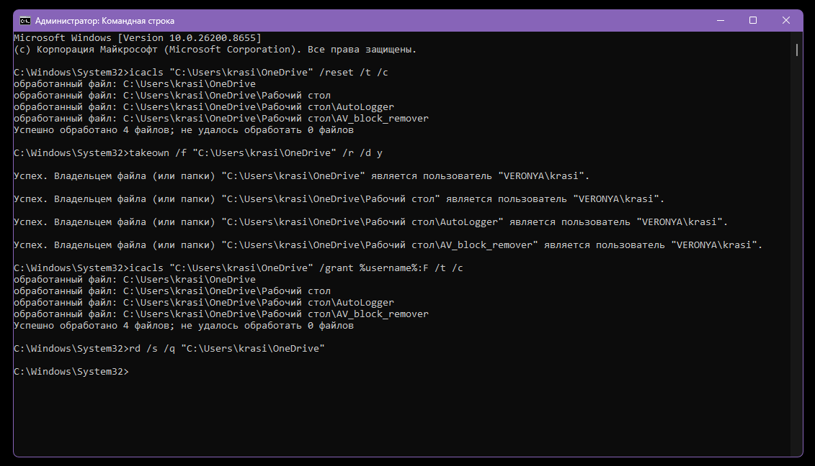Maximize the Command Prompt window
The height and width of the screenshot is (466, 815).
[x=752, y=21]
